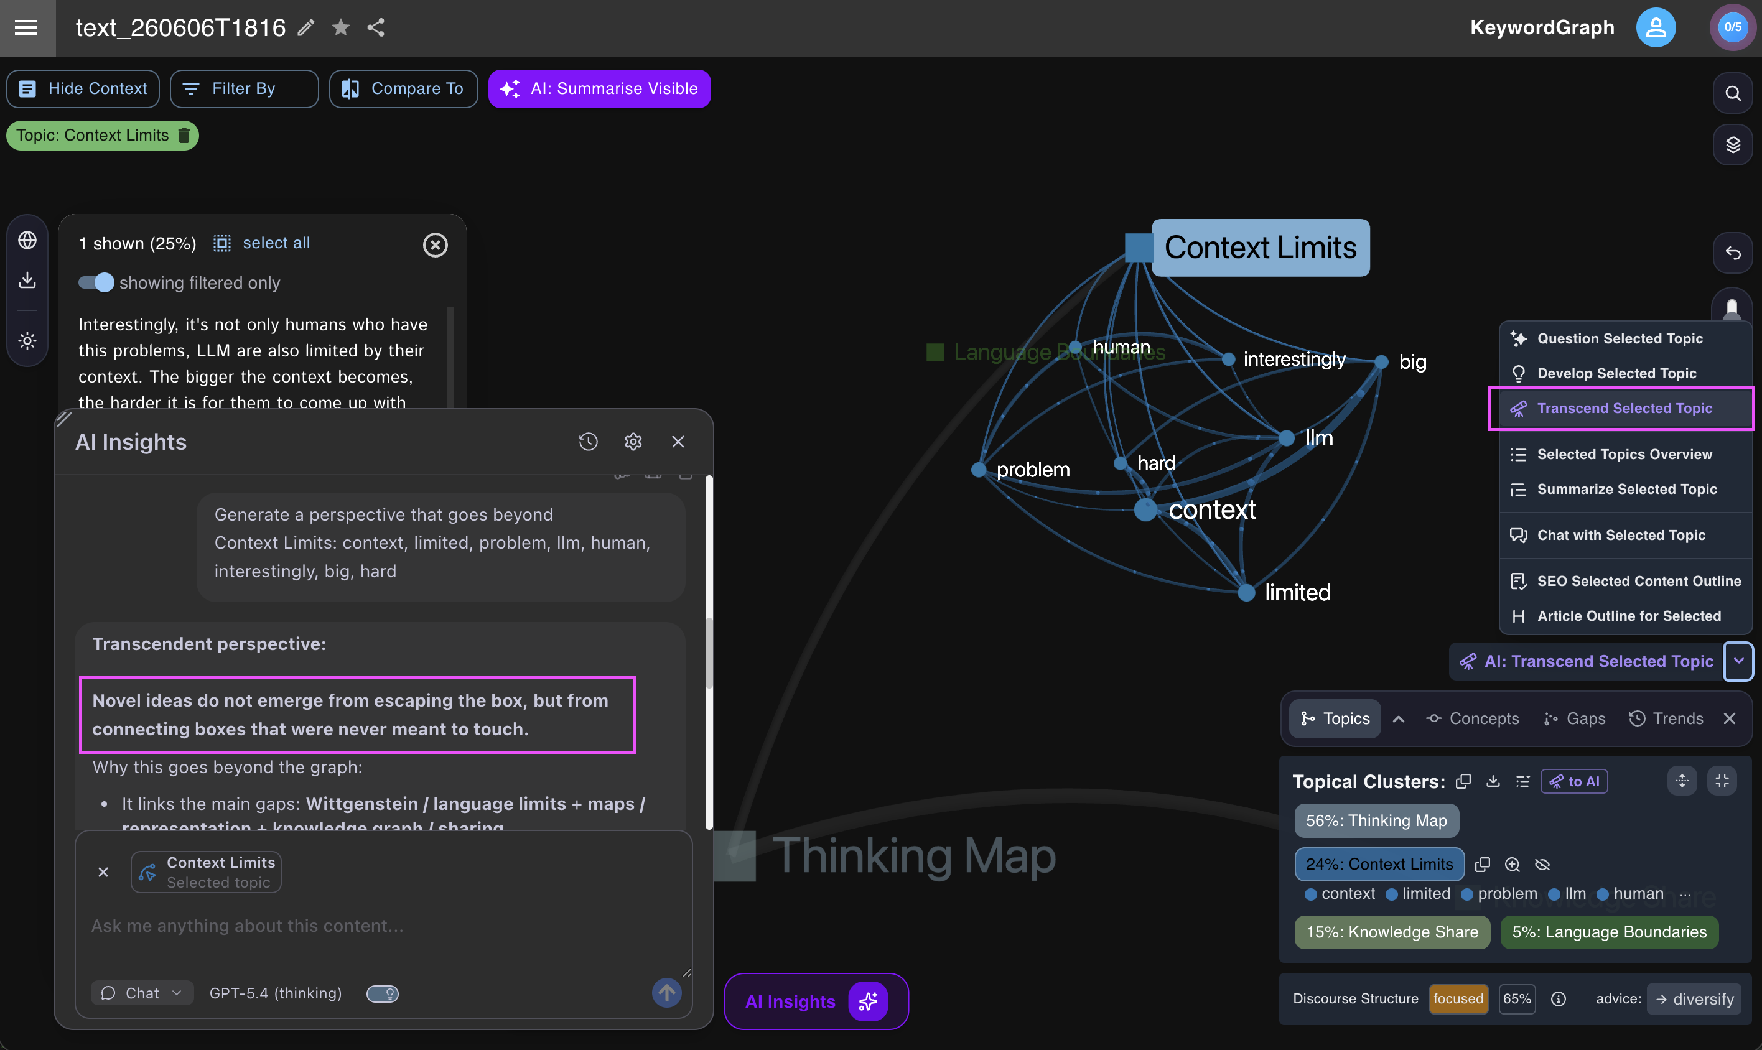This screenshot has height=1050, width=1762.
Task: Collapse the Topics tab chevron
Action: [x=1398, y=719]
